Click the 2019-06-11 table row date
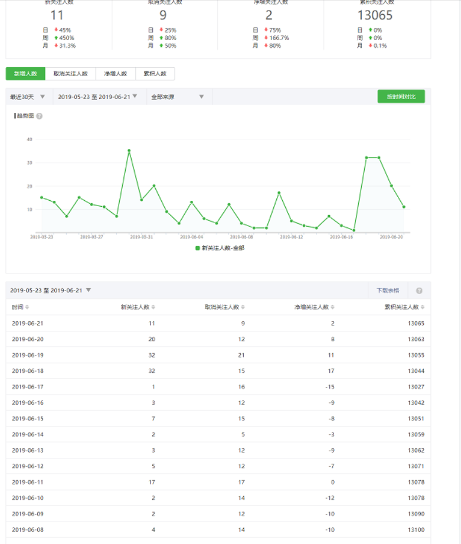Viewport: 461px width, 544px height. point(28,482)
